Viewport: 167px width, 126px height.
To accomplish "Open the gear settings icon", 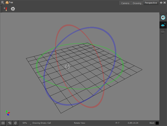I will point(13,9).
